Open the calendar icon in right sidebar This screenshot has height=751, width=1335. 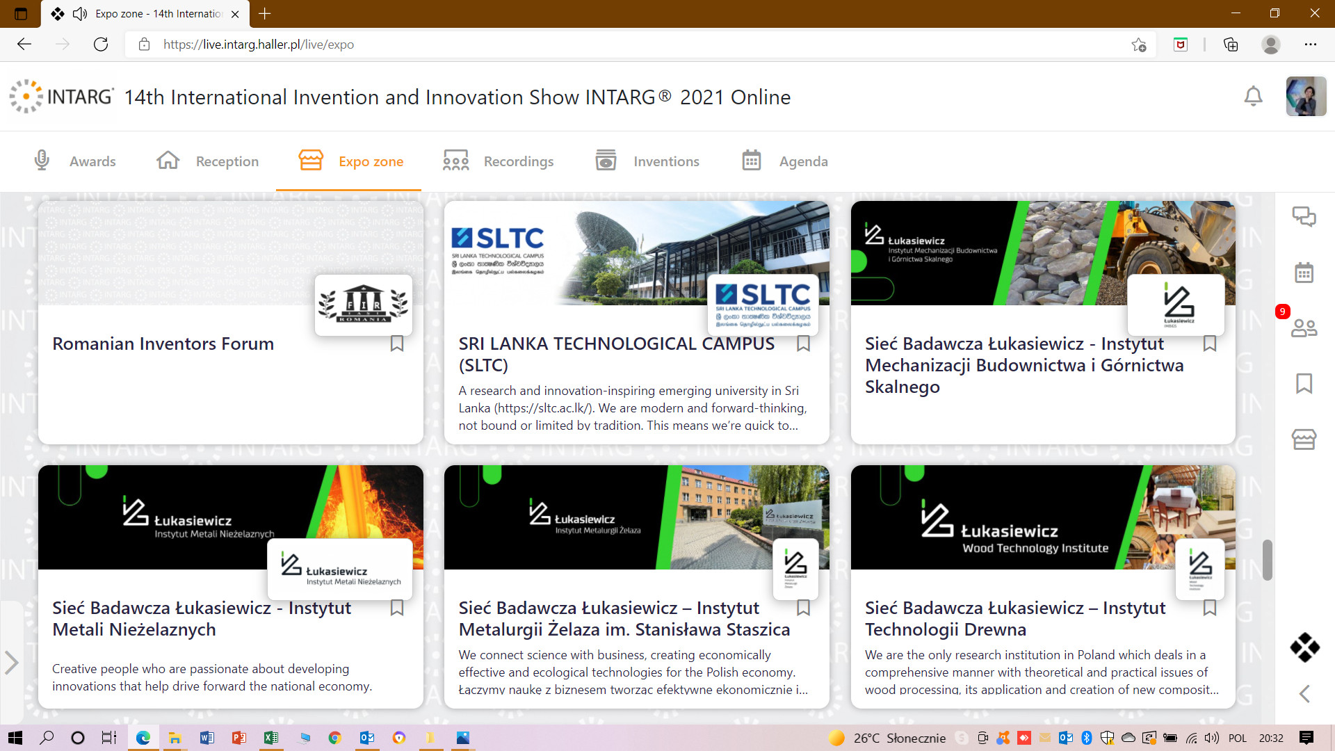(x=1304, y=273)
